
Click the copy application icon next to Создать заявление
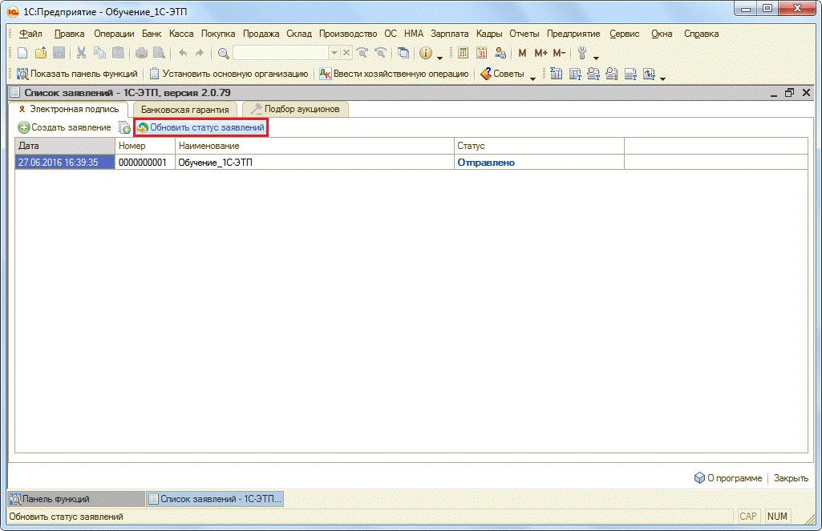pyautogui.click(x=124, y=127)
